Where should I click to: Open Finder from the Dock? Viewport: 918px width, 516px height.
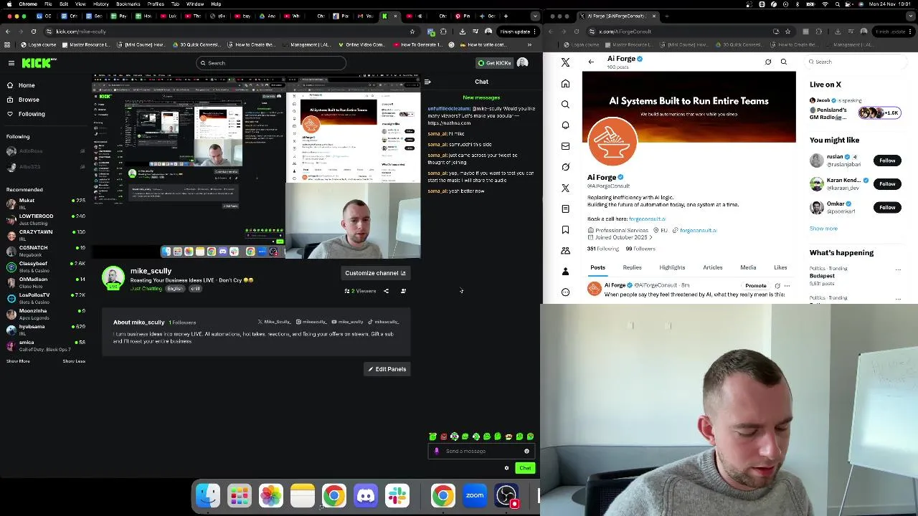click(208, 495)
